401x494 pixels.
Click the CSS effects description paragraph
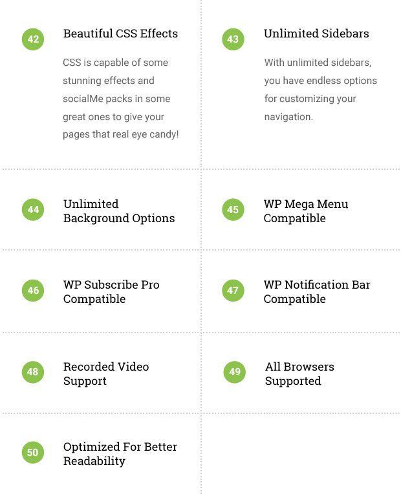(121, 98)
